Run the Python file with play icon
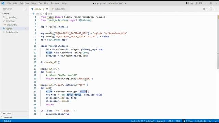The height and width of the screenshot is (123, 219). (204, 9)
